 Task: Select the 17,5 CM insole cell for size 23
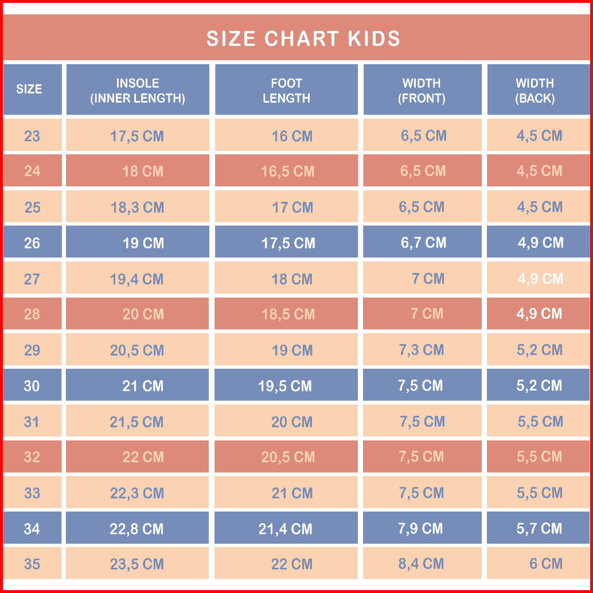(137, 136)
